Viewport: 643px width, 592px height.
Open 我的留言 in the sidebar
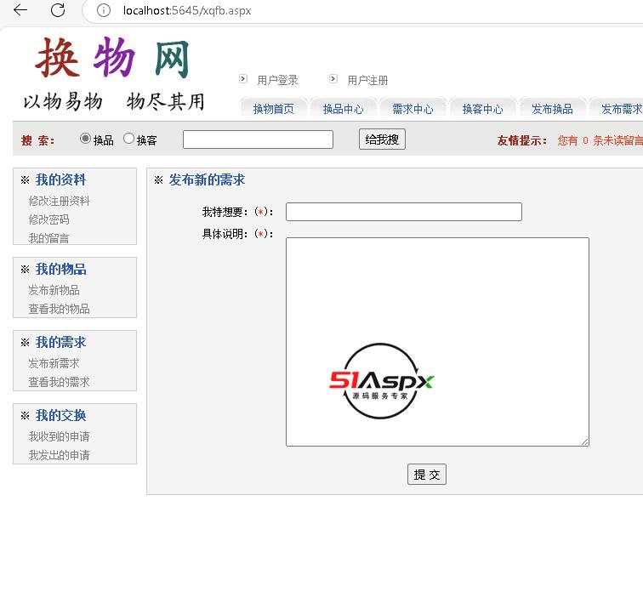click(x=48, y=238)
